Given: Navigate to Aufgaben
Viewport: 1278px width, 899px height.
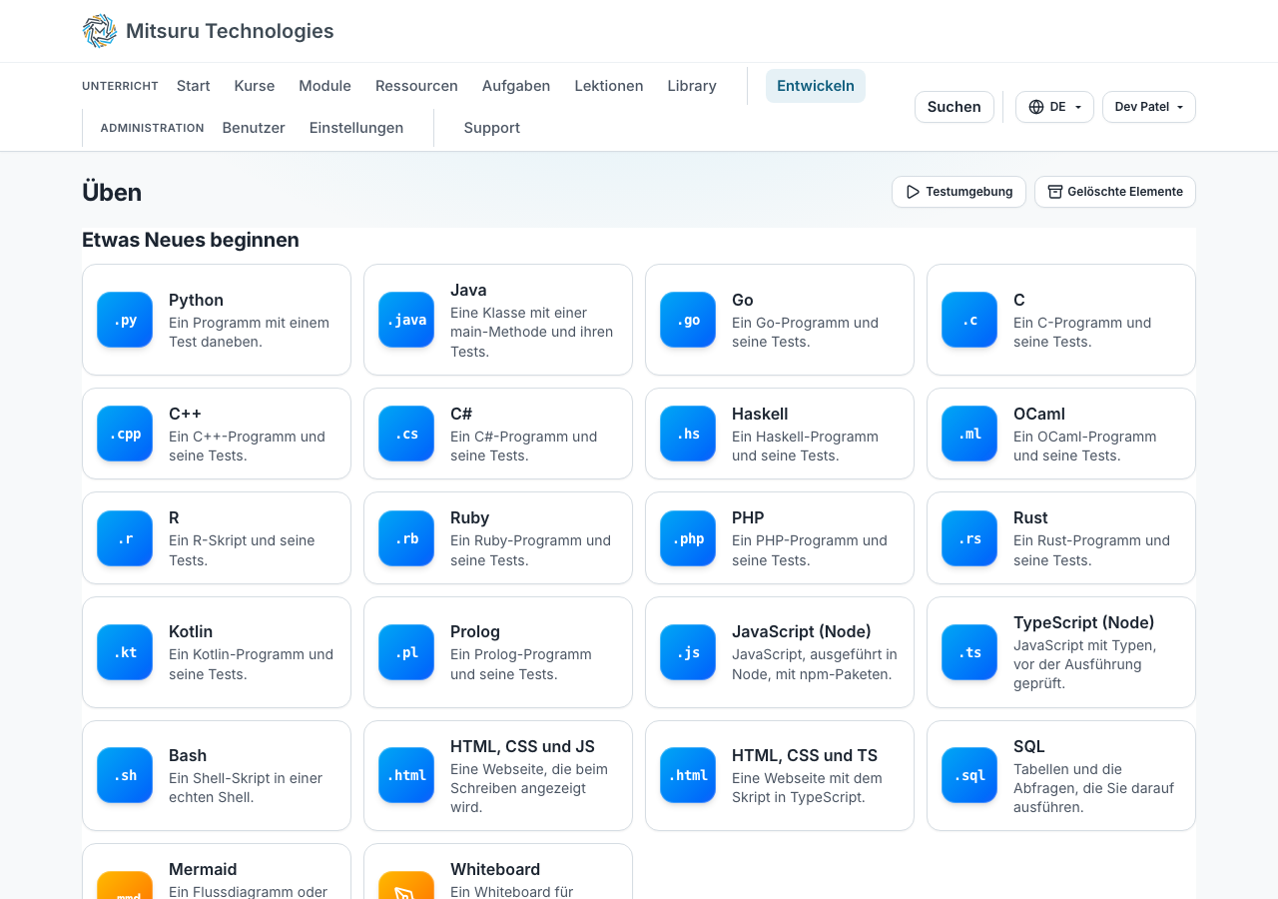Looking at the screenshot, I should click(516, 86).
